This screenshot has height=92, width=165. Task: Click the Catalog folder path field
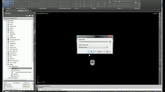tap(93, 42)
